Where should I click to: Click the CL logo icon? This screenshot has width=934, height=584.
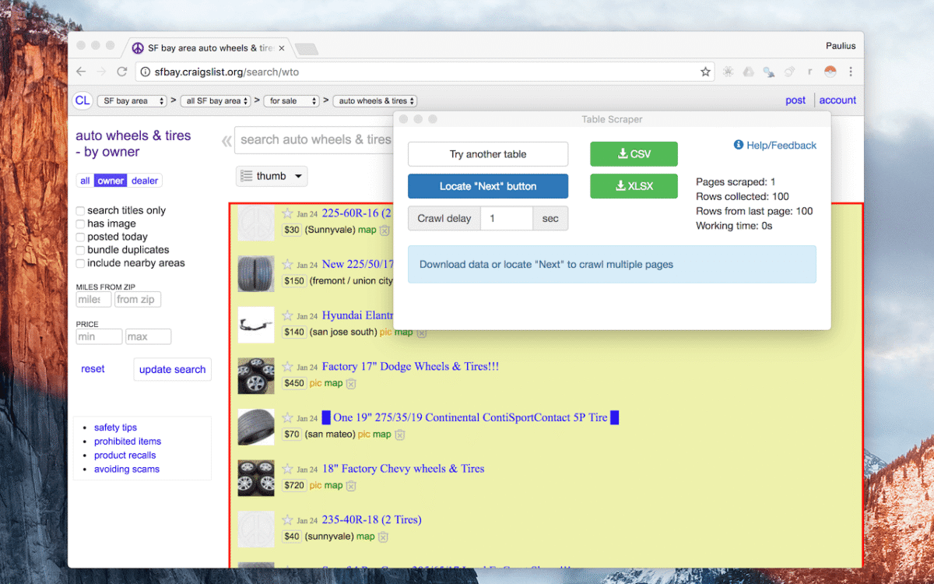[82, 100]
